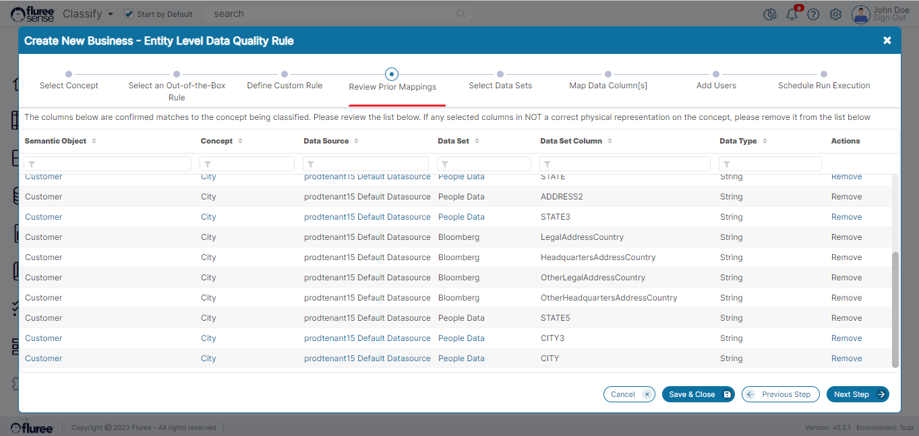The image size is (919, 436).
Task: Open the dashboard pie chart icon
Action: (x=770, y=14)
